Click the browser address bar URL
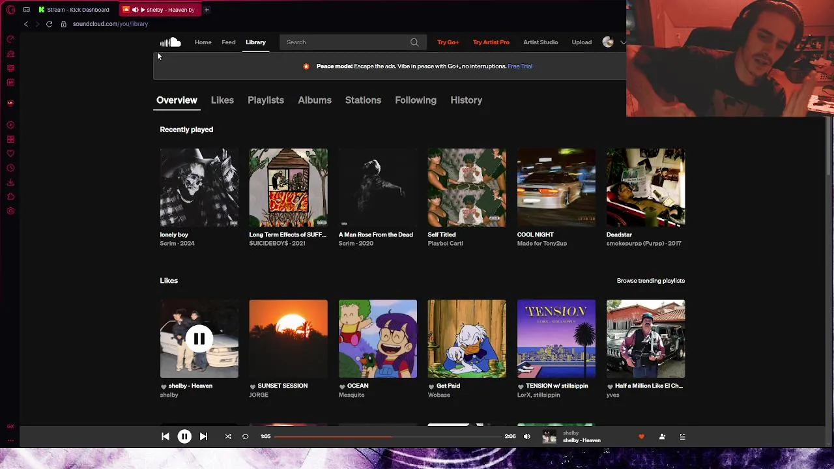This screenshot has height=469, width=834. click(110, 24)
